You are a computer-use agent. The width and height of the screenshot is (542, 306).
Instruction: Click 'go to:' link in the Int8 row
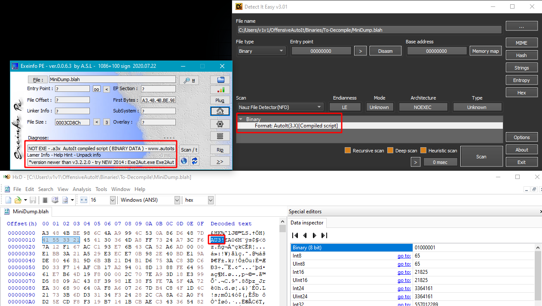404,256
